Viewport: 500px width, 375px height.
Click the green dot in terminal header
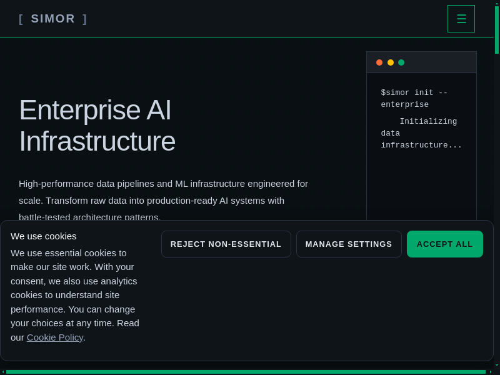(401, 62)
